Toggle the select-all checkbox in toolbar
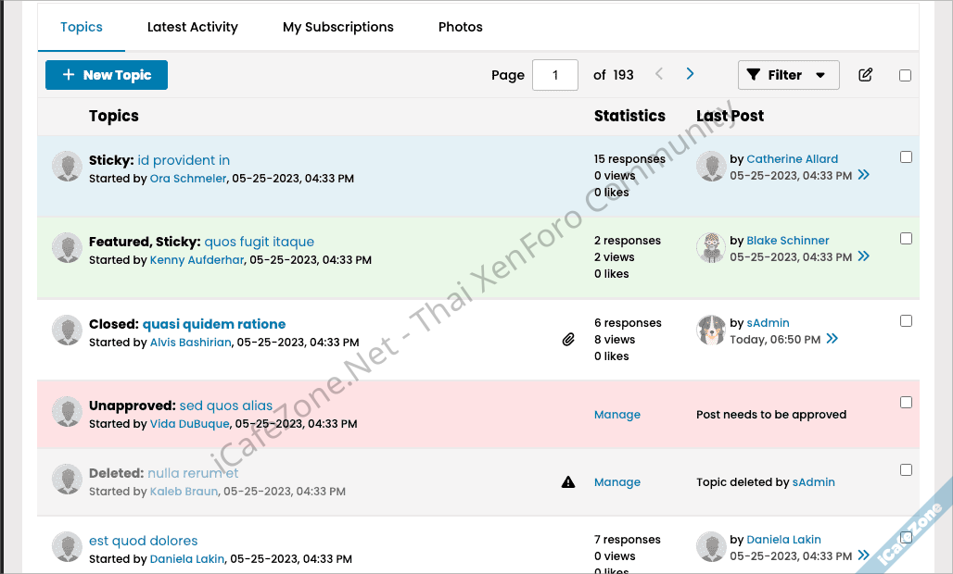953x574 pixels. point(905,75)
